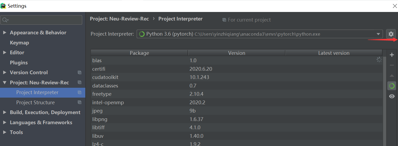
Task: Click the Project: Neu-Review-Rec breadcrumb
Action: [119, 19]
